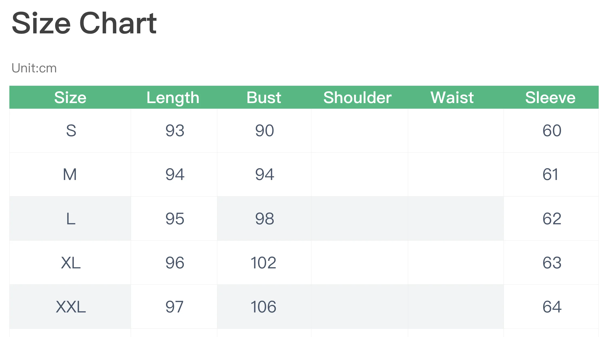
Task: Click the bust value 102
Action: click(x=264, y=263)
